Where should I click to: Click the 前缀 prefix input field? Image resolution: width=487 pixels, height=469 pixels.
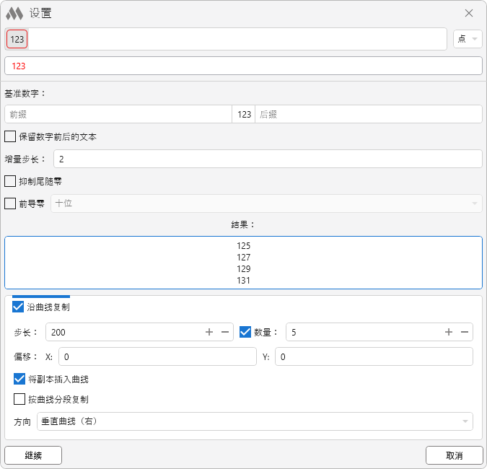118,114
